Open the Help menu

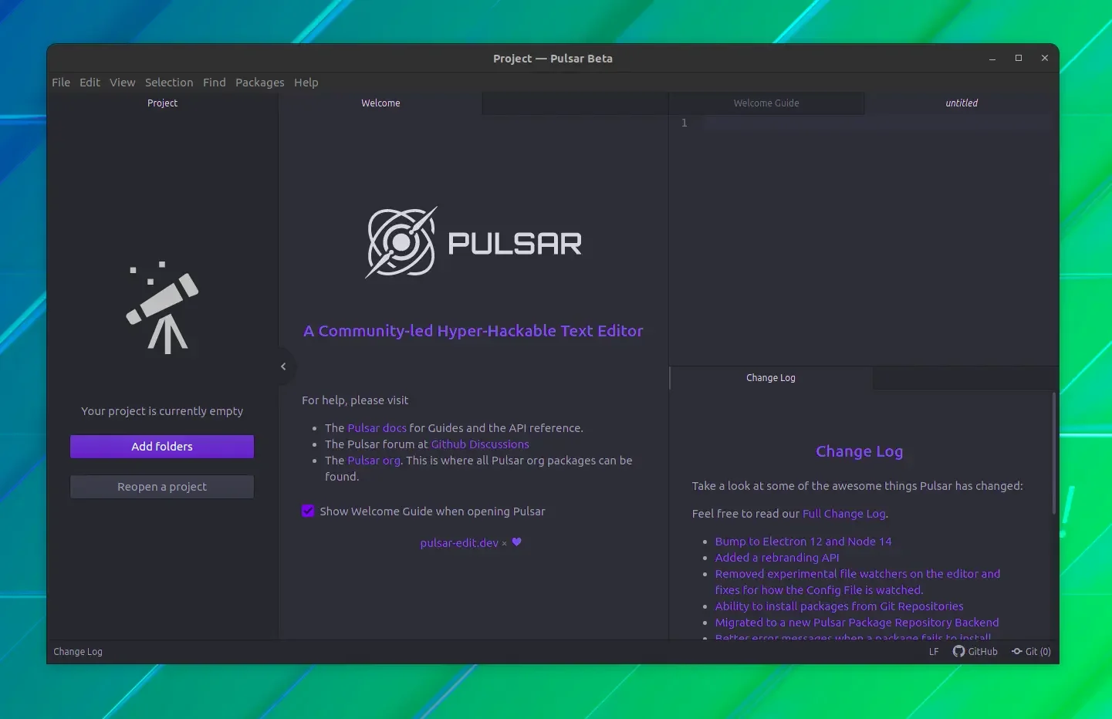(306, 83)
